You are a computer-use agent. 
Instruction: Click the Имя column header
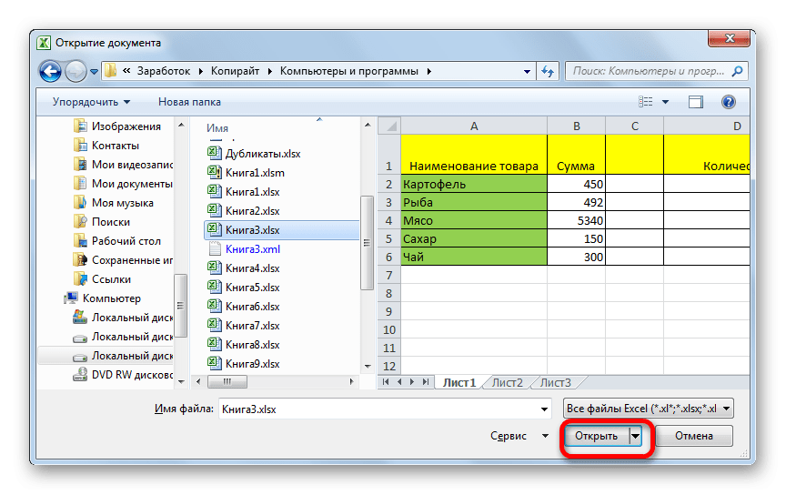pyautogui.click(x=217, y=128)
